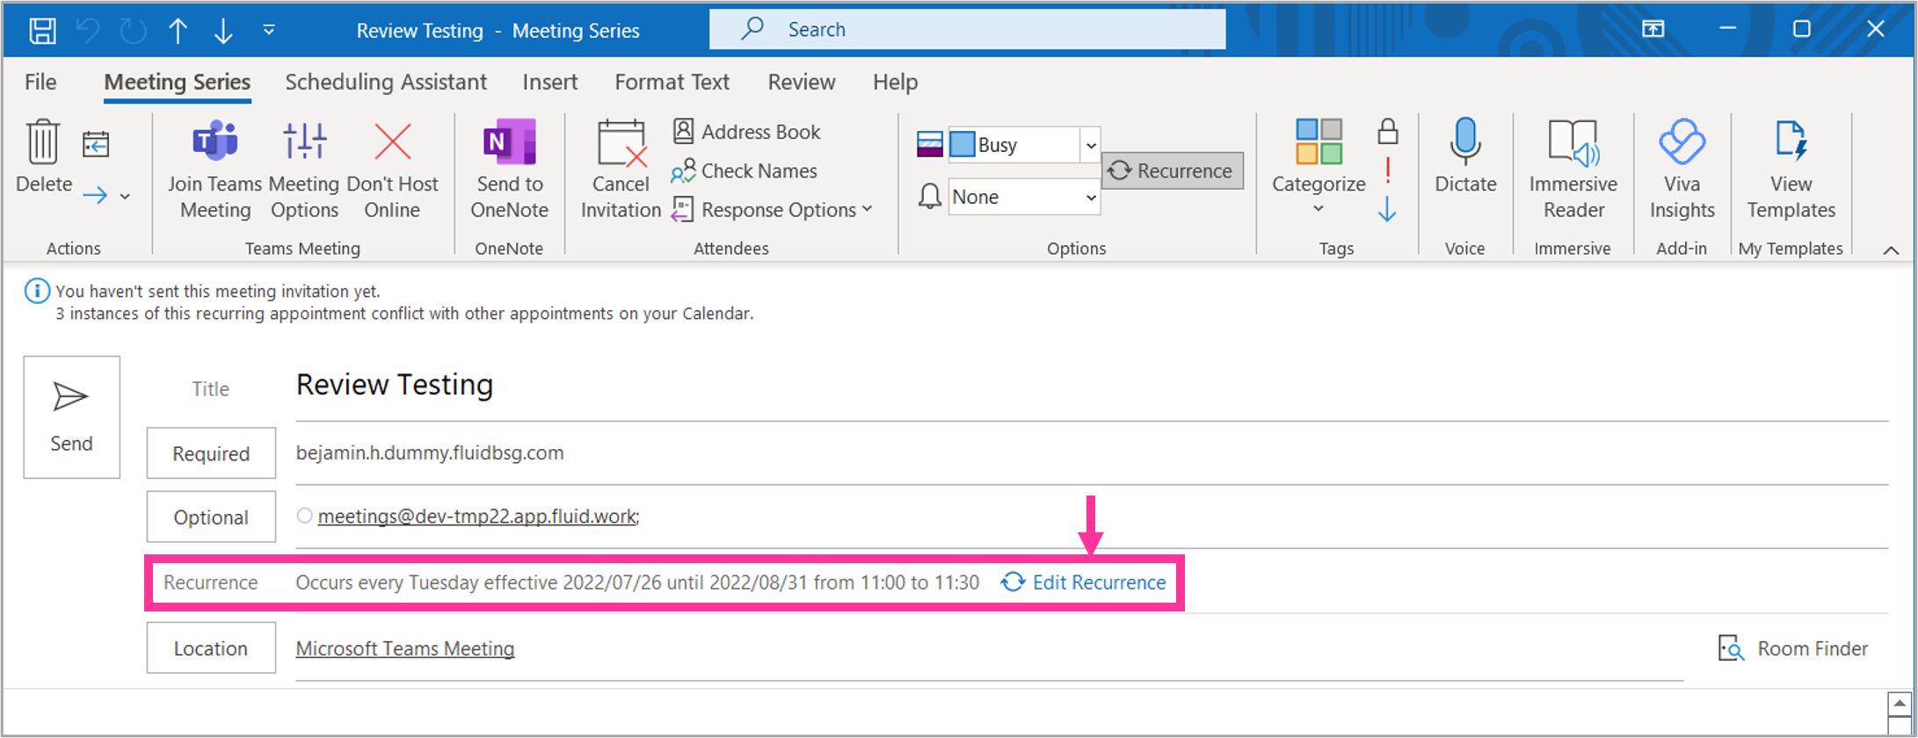Go to previous item with up arrow
This screenshot has height=738, width=1918.
(178, 31)
